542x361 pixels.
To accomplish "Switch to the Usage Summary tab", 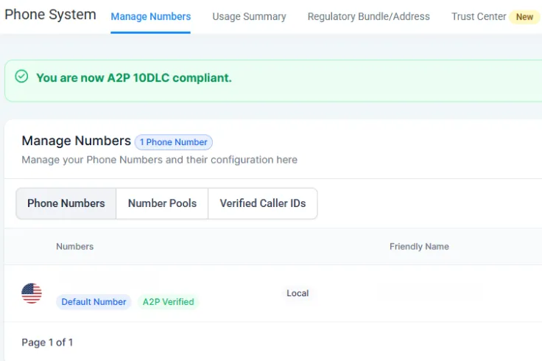I will tap(249, 16).
